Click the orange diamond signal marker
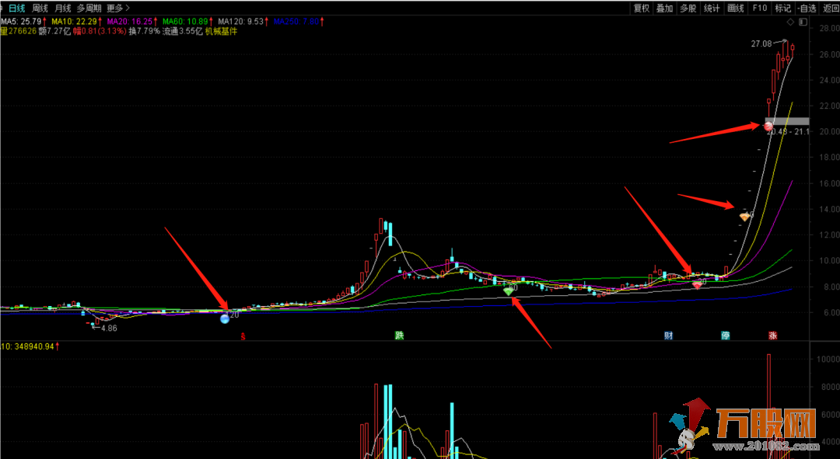 (744, 217)
